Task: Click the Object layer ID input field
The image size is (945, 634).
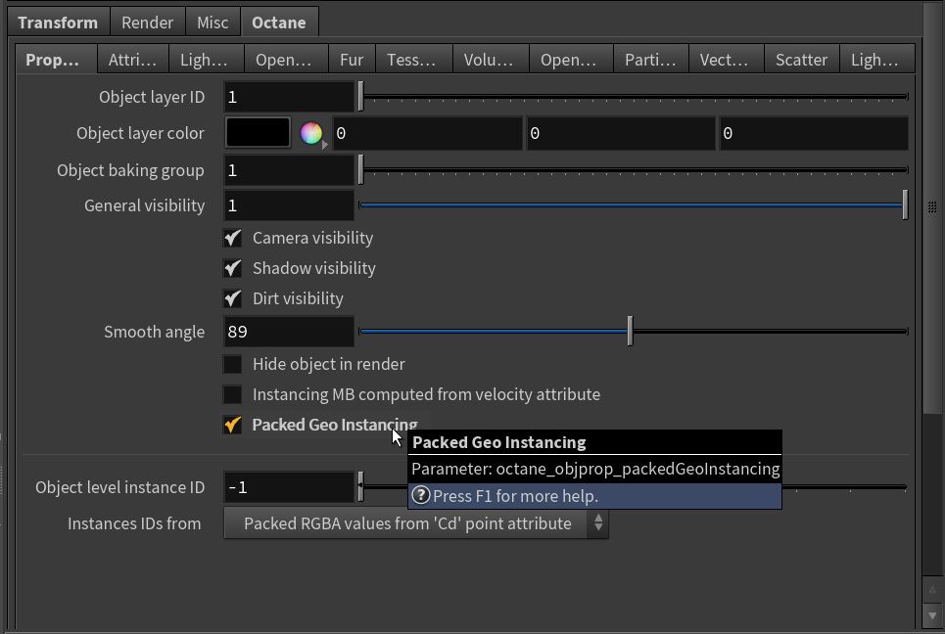Action: click(x=289, y=97)
